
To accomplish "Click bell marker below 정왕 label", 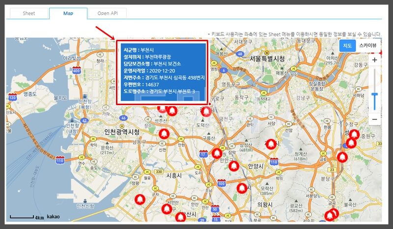I will (140, 200).
